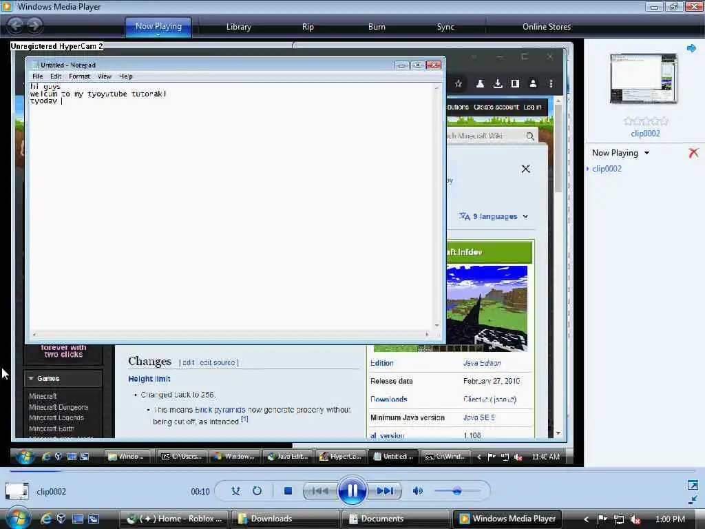Click the small clip thumbnail beside the title
The width and height of the screenshot is (705, 529).
[17, 491]
